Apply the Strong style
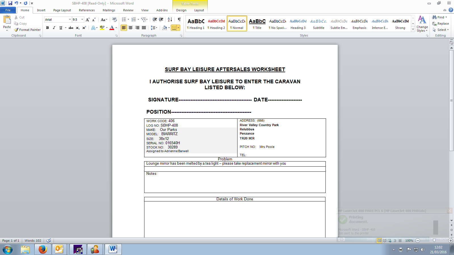 pyautogui.click(x=400, y=24)
